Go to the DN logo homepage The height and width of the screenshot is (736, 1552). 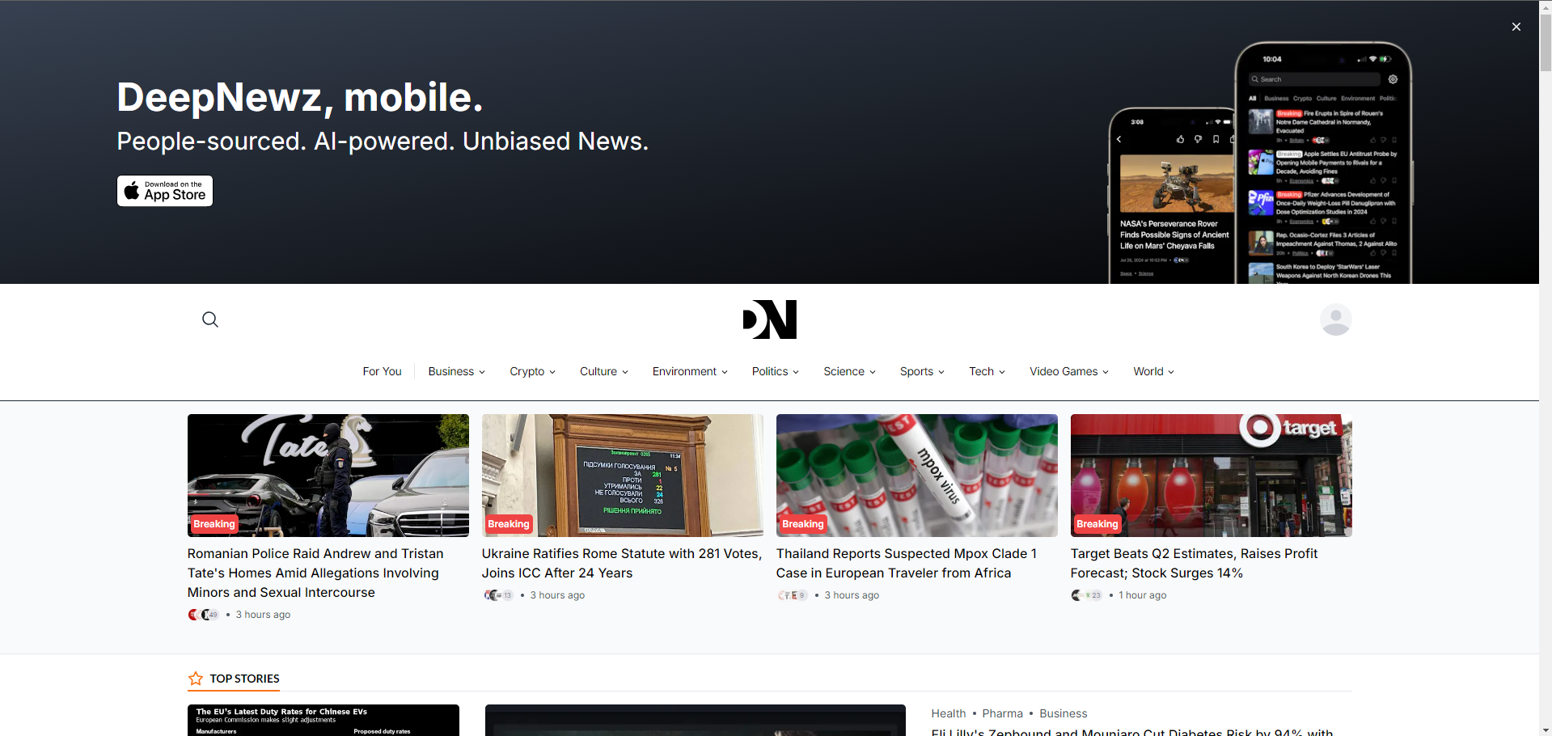tap(769, 319)
